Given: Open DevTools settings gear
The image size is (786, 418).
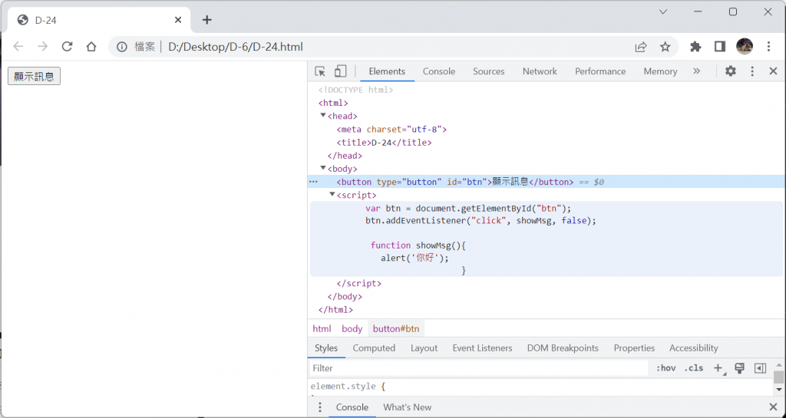Looking at the screenshot, I should tap(731, 71).
